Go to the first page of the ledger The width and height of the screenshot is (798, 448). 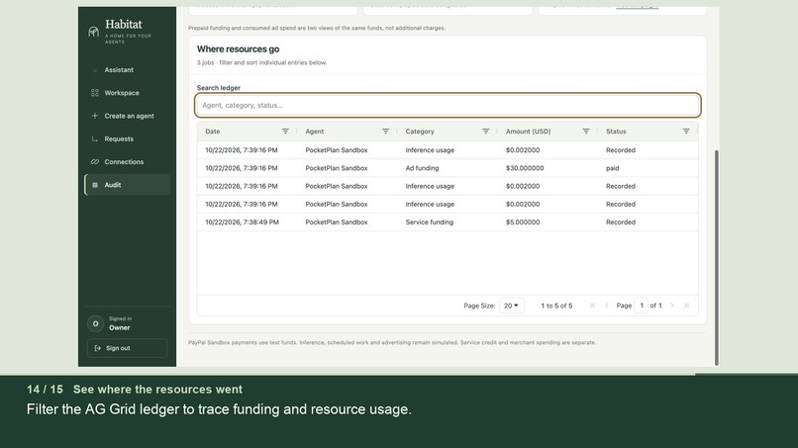tap(592, 306)
